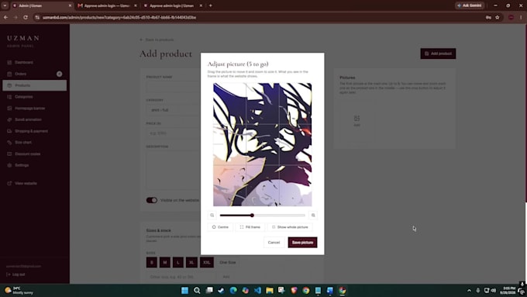Screen dimensions: 527x297
Task: Open Steam from the taskbar
Action: pos(221,290)
